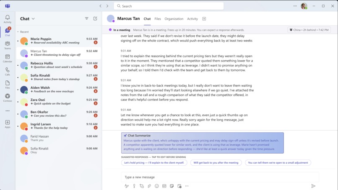
Task: Choose 'Will get back to you after the meeting'
Action: (216, 163)
